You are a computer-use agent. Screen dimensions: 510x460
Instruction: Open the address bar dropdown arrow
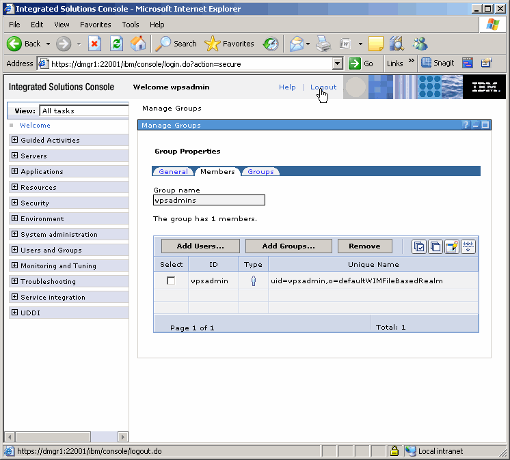[x=337, y=63]
